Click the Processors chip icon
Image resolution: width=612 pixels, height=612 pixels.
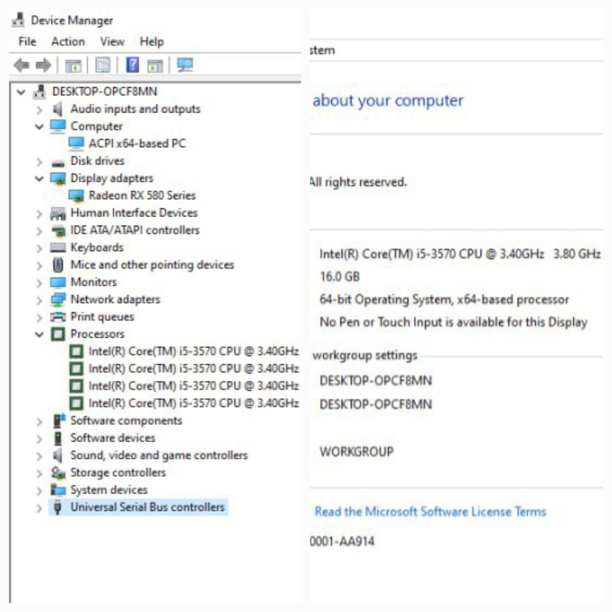tap(58, 334)
